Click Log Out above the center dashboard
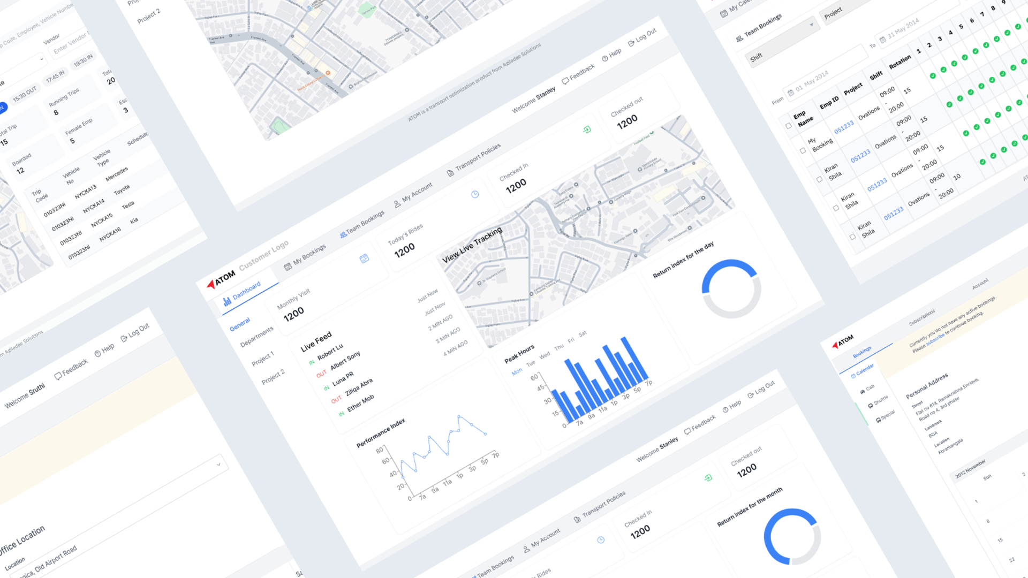Viewport: 1028px width, 578px height. [x=642, y=37]
